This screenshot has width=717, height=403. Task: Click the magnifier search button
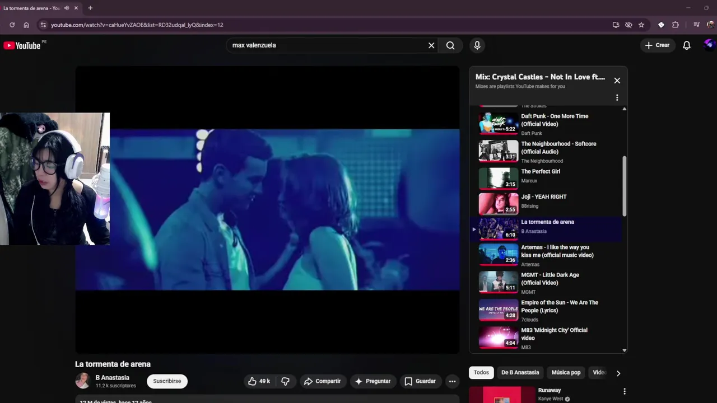(450, 45)
